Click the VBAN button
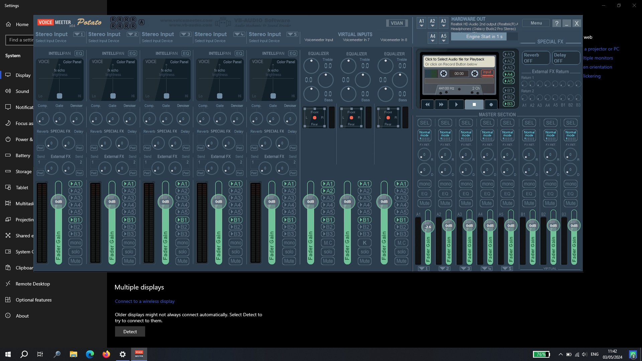This screenshot has height=361, width=642. click(397, 23)
